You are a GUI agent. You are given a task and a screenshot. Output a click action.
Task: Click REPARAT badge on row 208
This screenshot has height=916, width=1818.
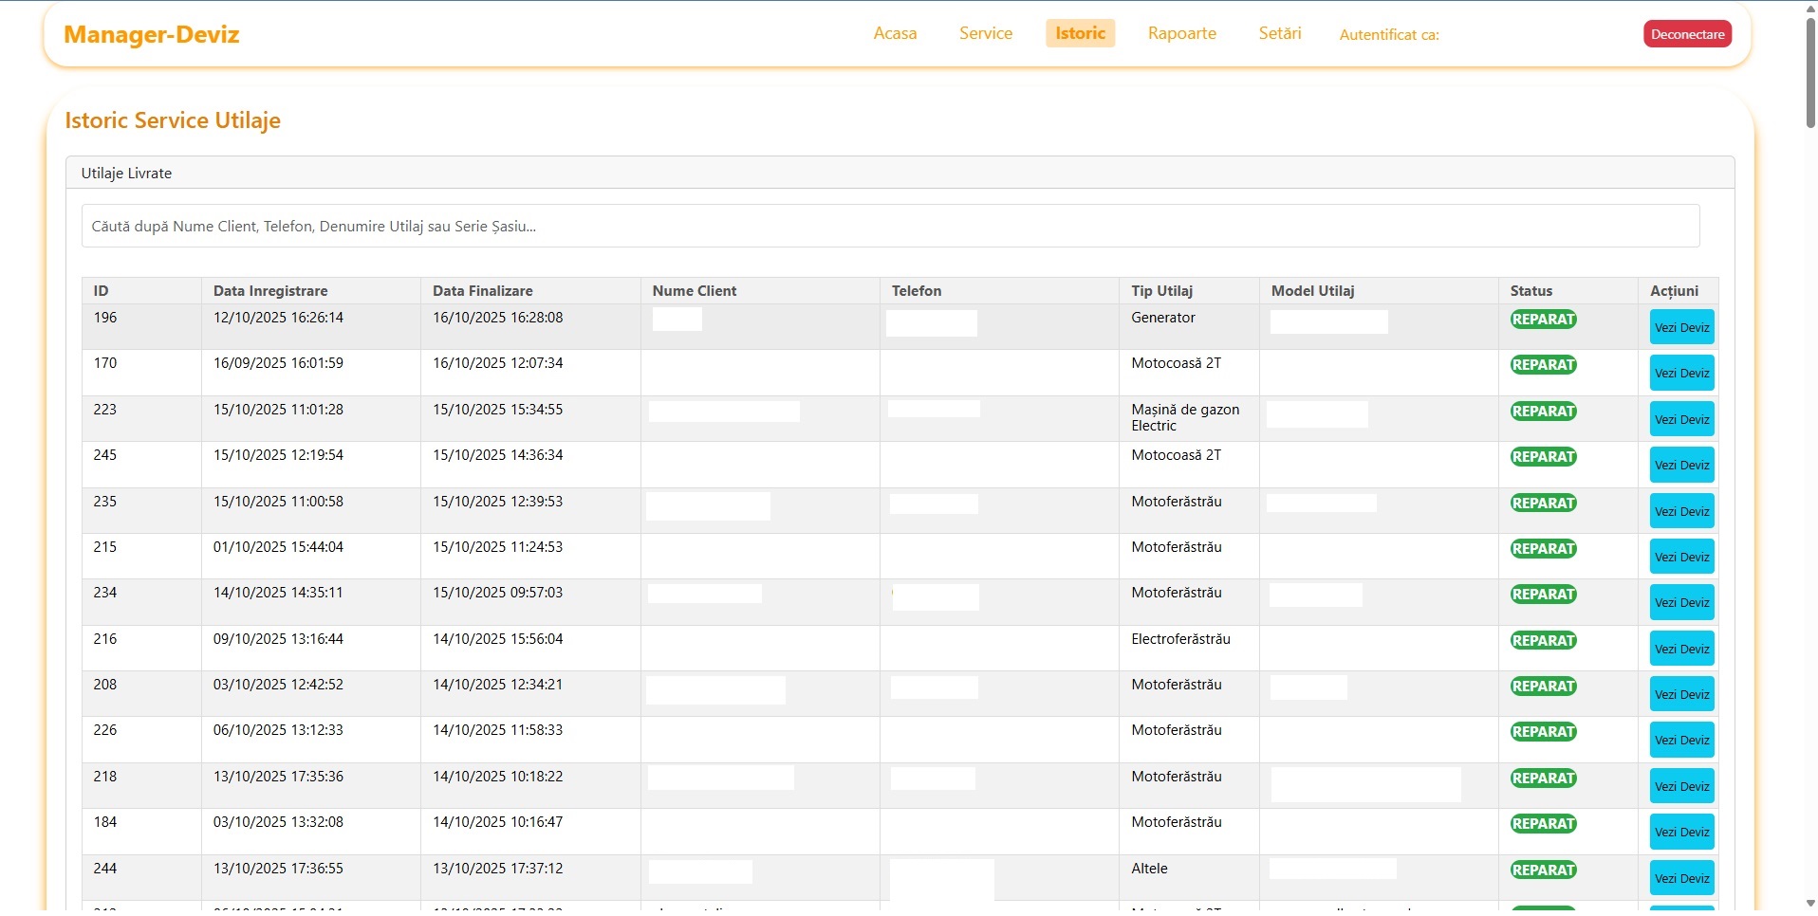1543,687
